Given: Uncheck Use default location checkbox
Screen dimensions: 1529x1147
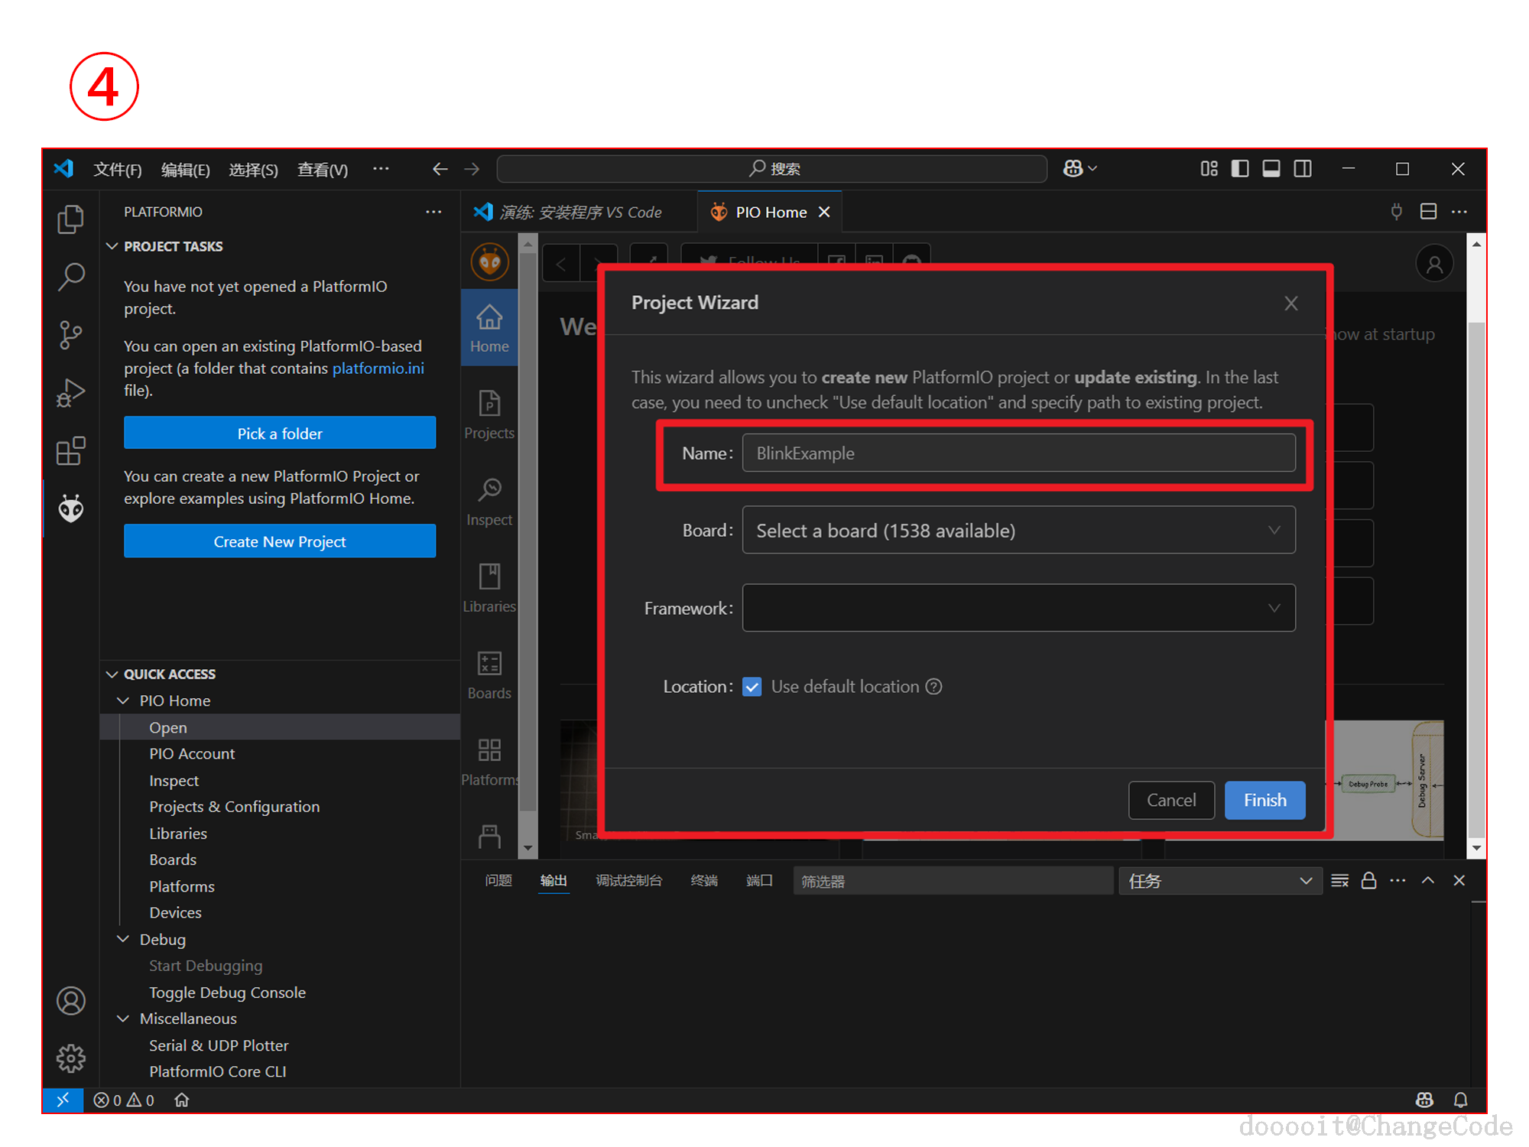Looking at the screenshot, I should click(x=752, y=687).
